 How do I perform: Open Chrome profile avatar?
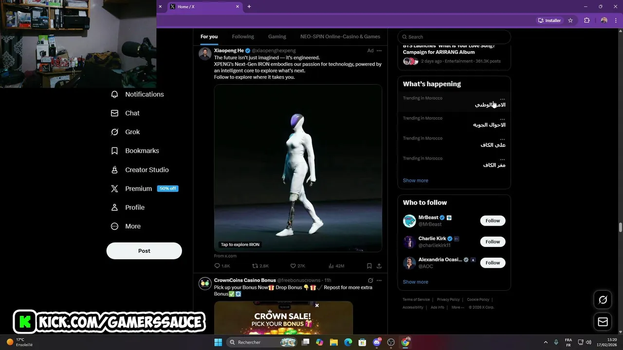(604, 20)
